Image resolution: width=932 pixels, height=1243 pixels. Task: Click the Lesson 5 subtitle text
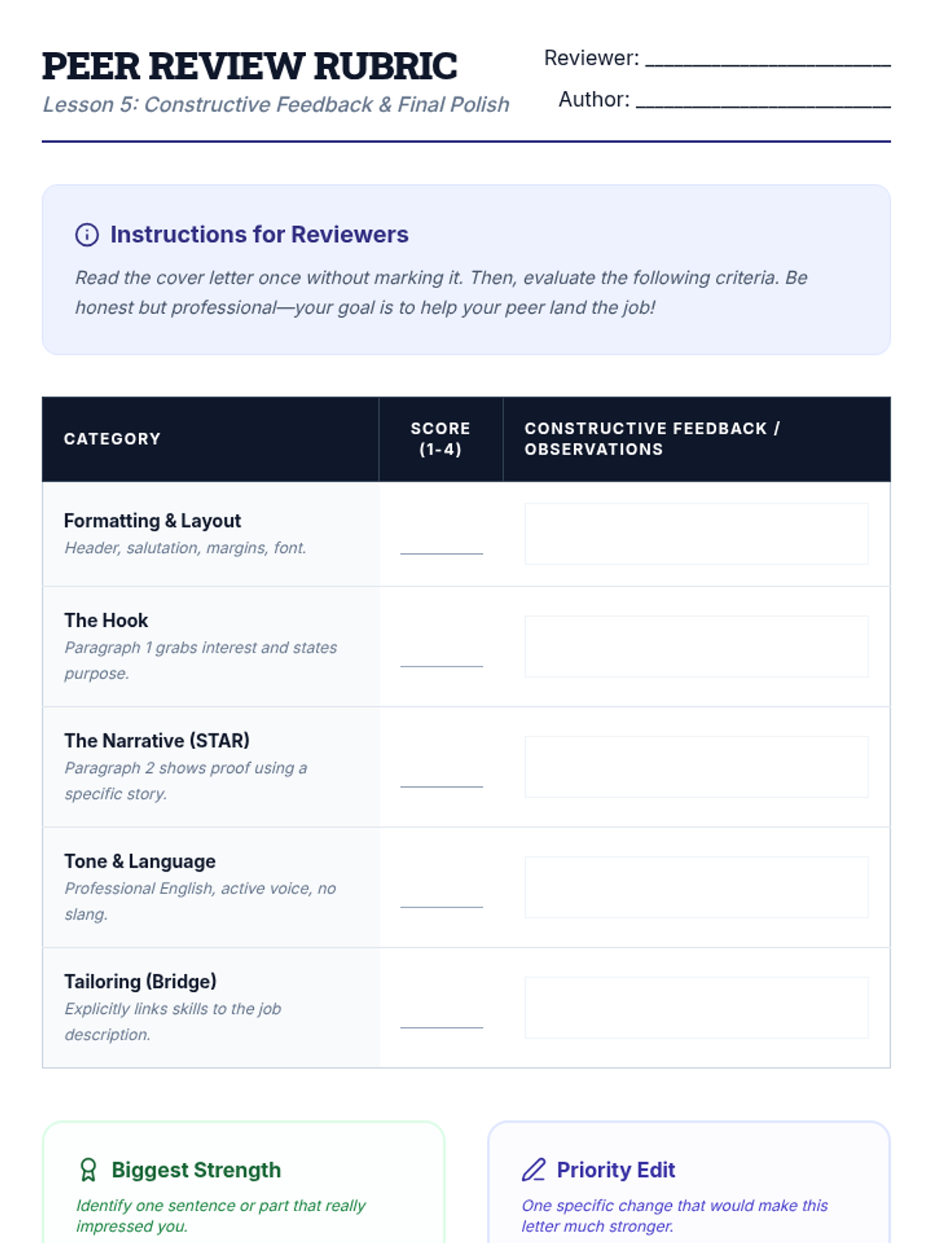pyautogui.click(x=276, y=105)
